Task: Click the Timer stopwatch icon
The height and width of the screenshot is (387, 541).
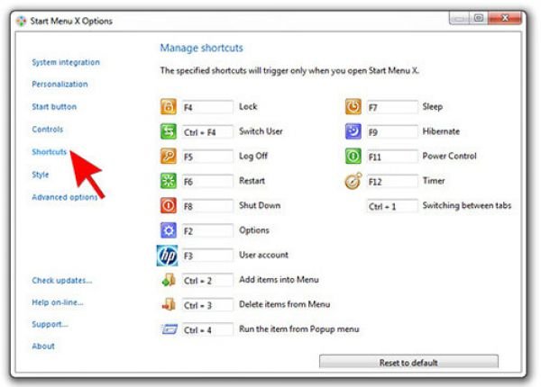Action: point(353,181)
